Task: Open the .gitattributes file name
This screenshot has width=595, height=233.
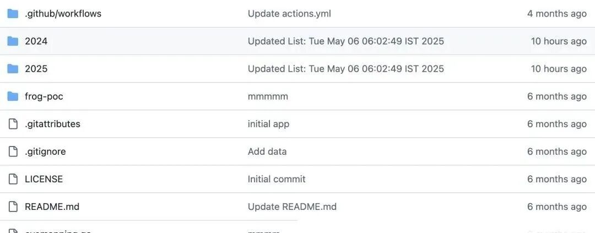Action: click(x=52, y=124)
